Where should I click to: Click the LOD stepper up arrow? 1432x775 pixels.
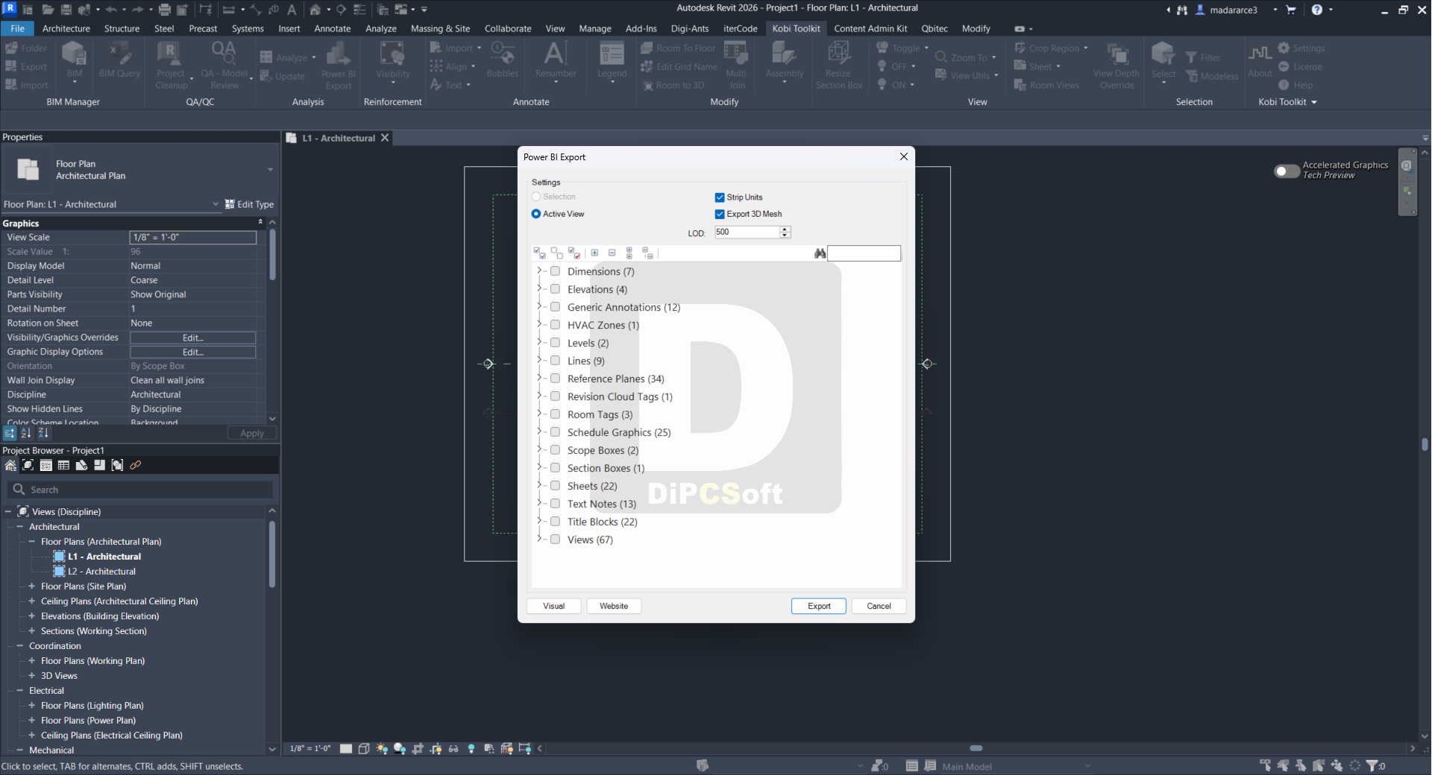[785, 229]
